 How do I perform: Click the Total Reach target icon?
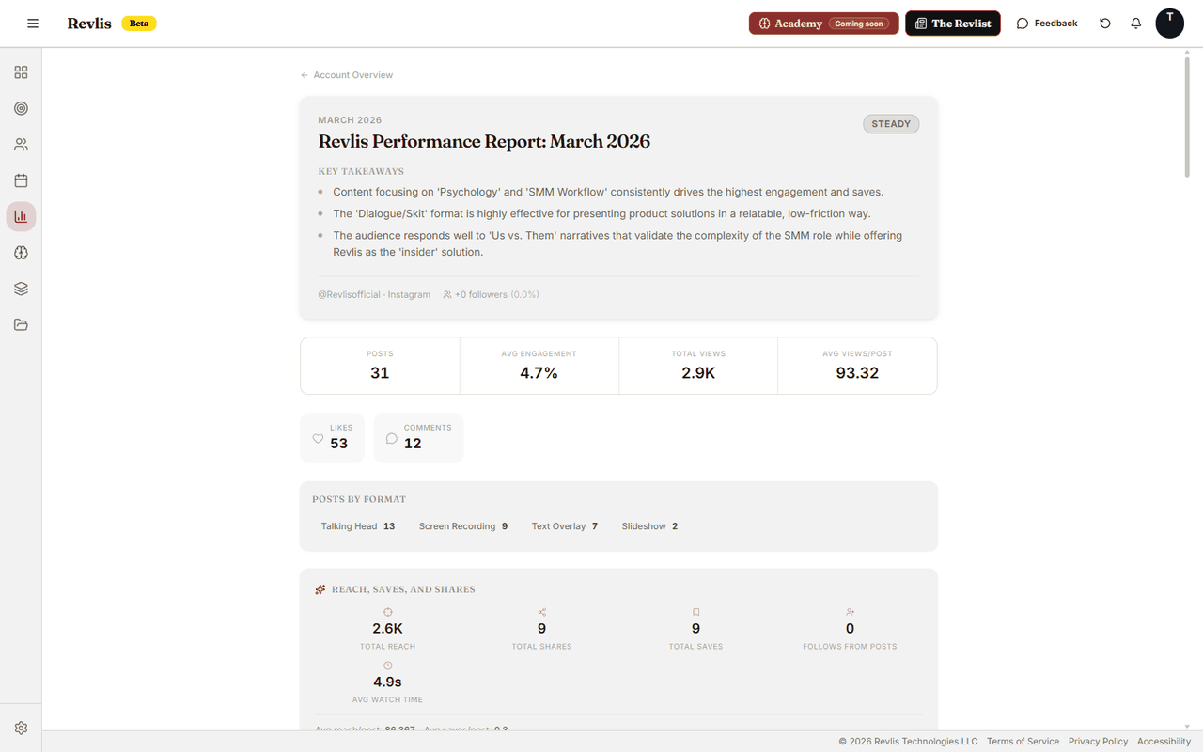[x=387, y=612]
